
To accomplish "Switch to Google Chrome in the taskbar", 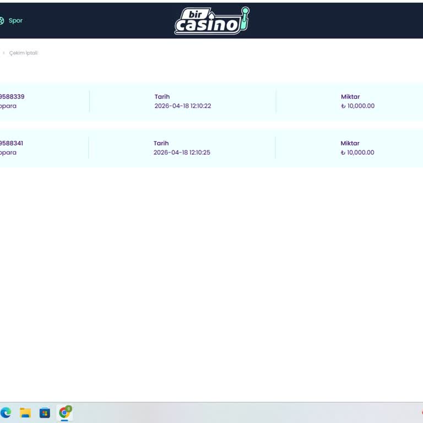I will click(64, 413).
